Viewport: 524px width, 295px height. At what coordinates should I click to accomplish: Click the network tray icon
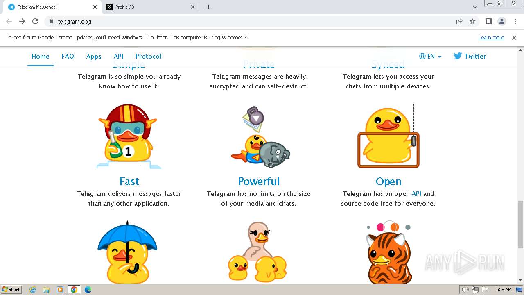click(475, 290)
